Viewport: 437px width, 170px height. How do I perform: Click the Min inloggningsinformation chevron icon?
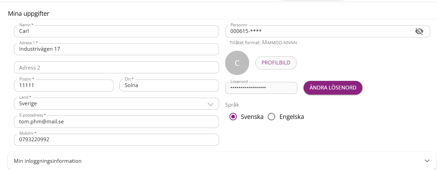[427, 161]
